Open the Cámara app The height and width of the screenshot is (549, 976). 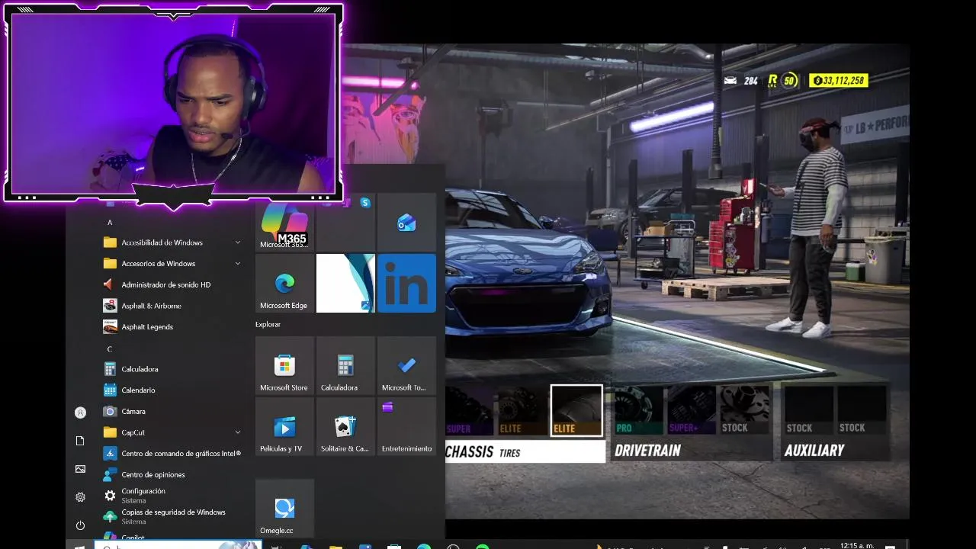point(173,411)
